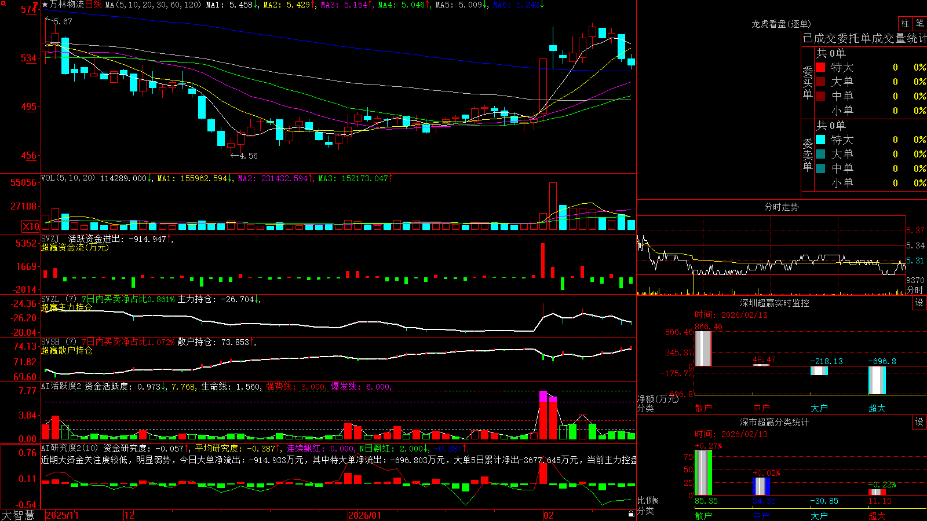Image resolution: width=927 pixels, height=521 pixels.
Task: Switch the 龙虎看盘 view to 柱 mode
Action: point(905,23)
